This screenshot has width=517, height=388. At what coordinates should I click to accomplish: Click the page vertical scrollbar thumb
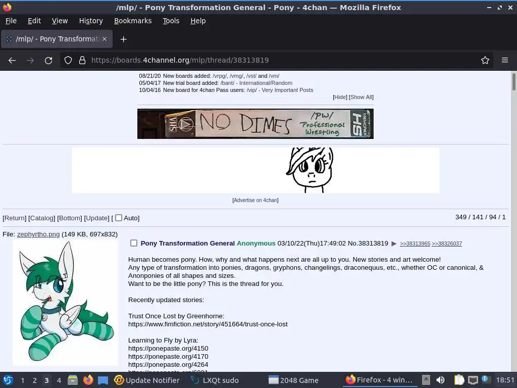point(513,81)
